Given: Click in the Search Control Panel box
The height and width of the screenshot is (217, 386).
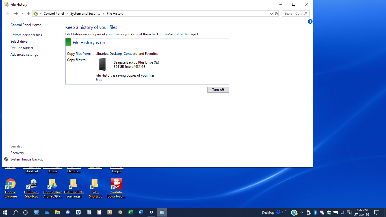Looking at the screenshot, I should click(x=293, y=14).
